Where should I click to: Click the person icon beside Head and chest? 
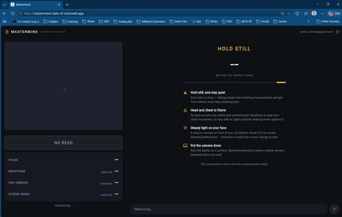tap(185, 110)
